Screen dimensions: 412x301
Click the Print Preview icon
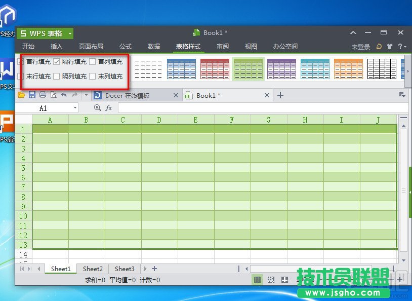point(53,94)
